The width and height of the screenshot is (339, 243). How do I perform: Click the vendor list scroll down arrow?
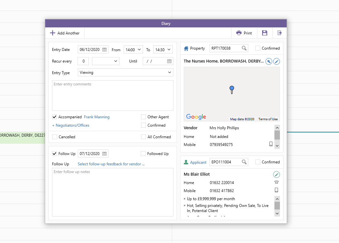click(277, 146)
